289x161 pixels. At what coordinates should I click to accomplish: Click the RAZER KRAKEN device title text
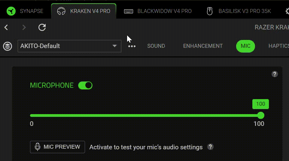point(272,27)
